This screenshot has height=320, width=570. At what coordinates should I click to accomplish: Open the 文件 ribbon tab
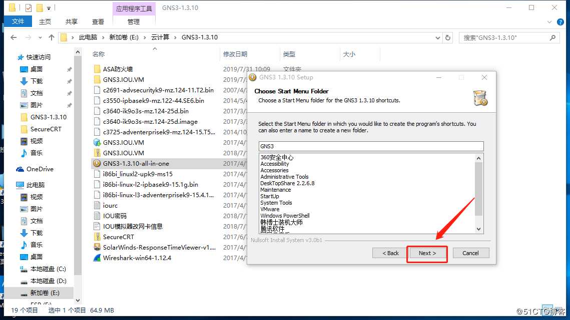click(18, 21)
